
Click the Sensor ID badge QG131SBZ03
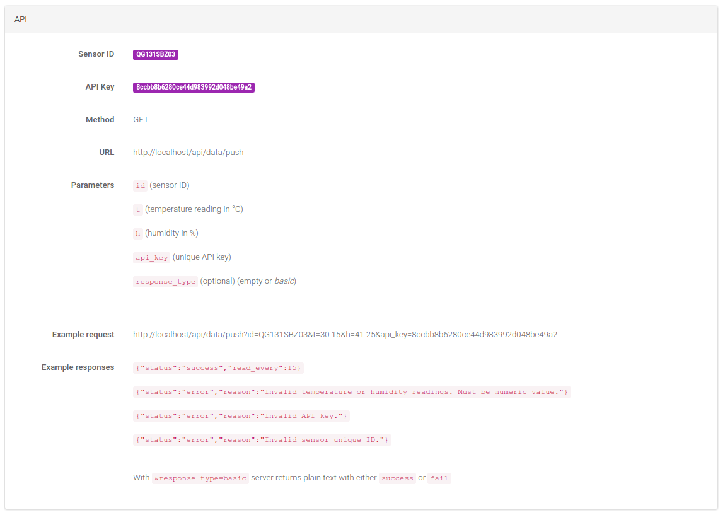155,55
